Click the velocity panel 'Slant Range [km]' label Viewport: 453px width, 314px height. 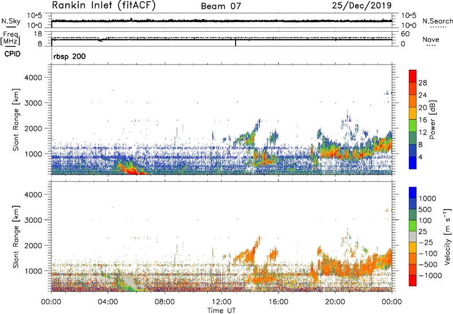16,237
